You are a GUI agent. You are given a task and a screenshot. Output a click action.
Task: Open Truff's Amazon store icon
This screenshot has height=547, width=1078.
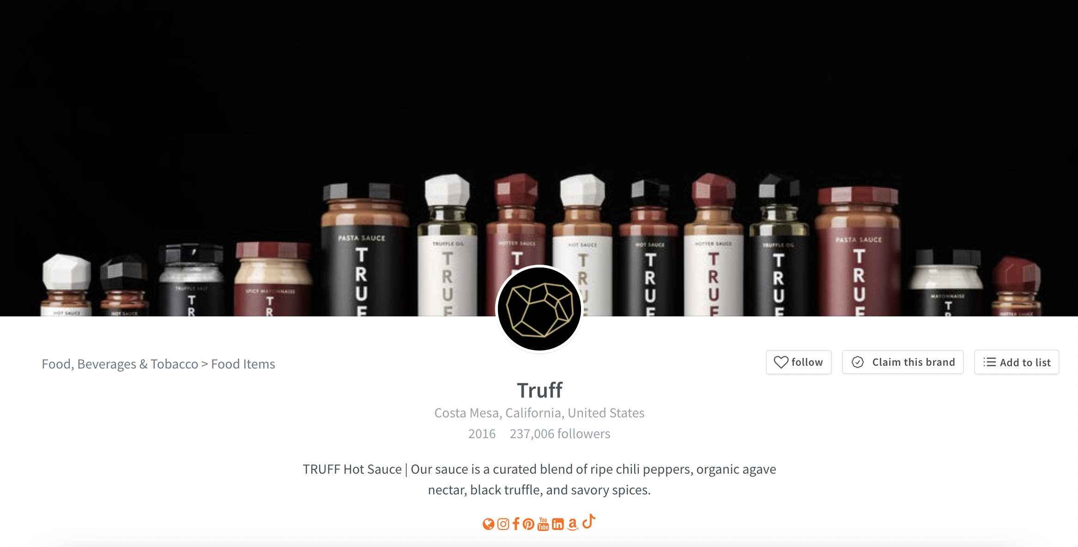pyautogui.click(x=573, y=524)
